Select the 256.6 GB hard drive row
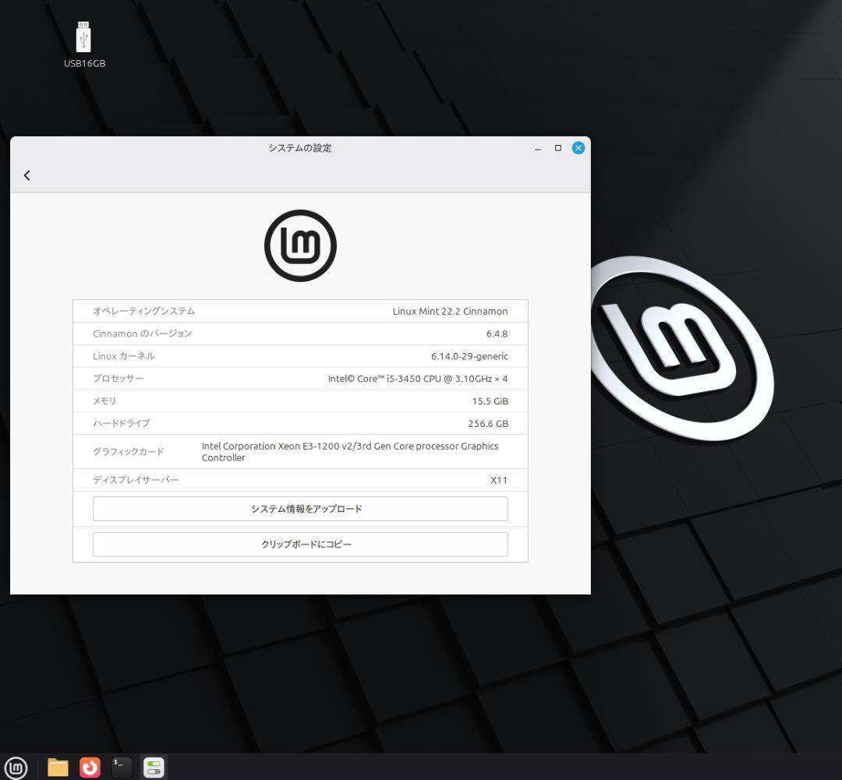Image resolution: width=842 pixels, height=780 pixels. (x=300, y=423)
